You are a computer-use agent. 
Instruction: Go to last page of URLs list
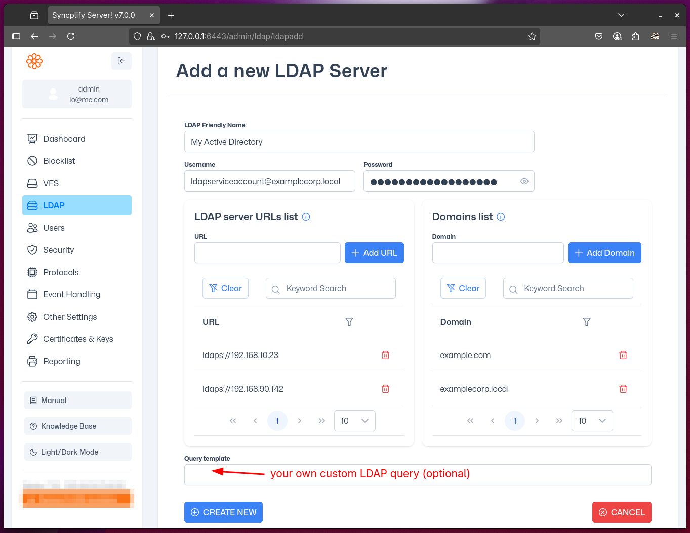322,421
